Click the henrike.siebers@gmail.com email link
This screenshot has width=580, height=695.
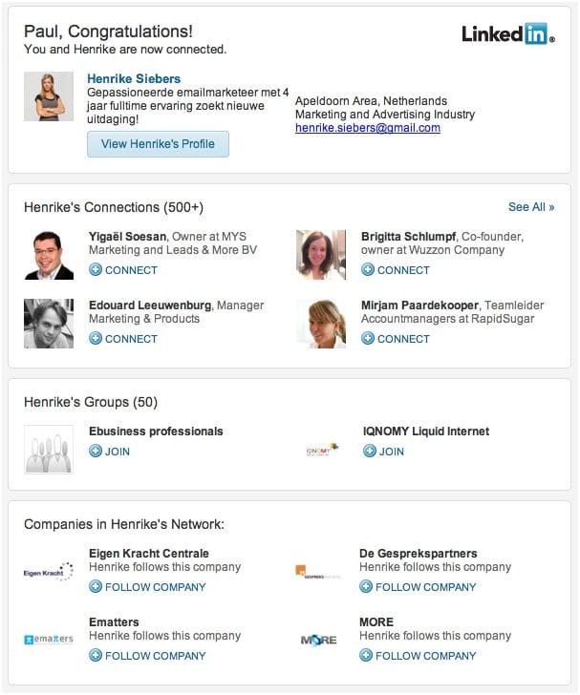coord(368,128)
